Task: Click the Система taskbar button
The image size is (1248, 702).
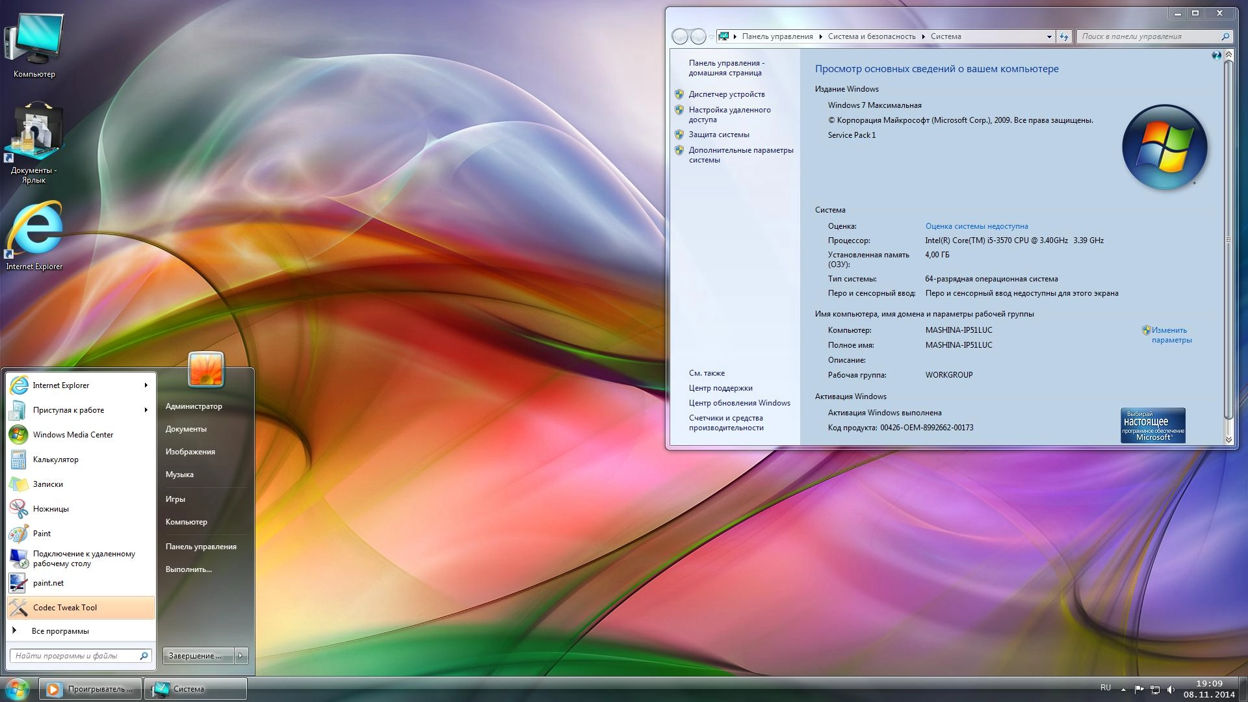Action: pos(196,689)
